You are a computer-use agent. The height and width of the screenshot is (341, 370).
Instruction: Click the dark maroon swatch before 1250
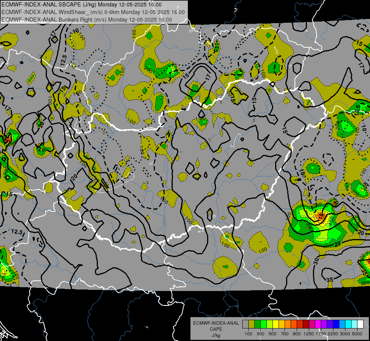tap(306, 324)
